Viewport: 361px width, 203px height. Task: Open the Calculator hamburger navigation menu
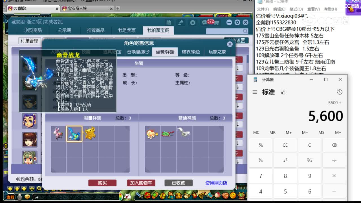254,92
